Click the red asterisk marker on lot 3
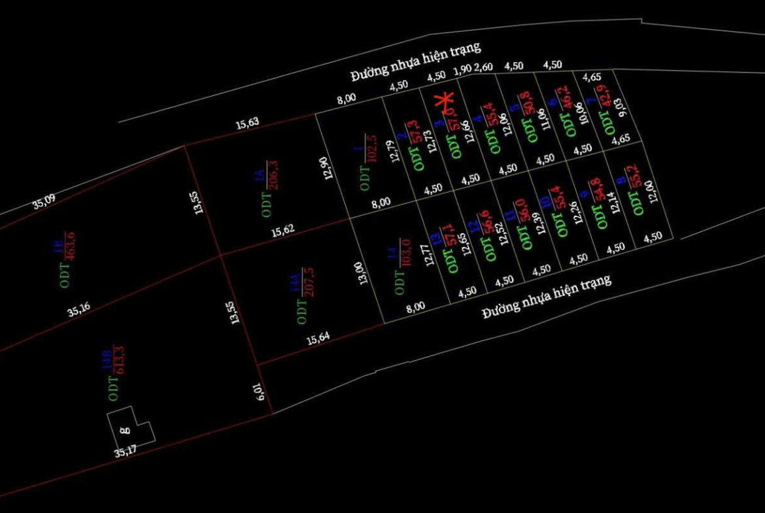The image size is (765, 513). [x=445, y=104]
